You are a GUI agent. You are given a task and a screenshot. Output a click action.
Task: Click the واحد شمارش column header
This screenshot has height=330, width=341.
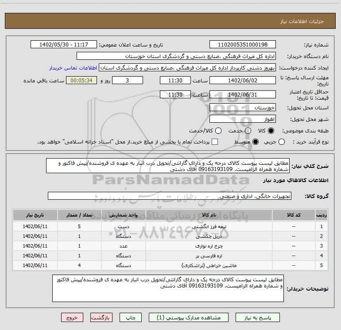point(123,215)
